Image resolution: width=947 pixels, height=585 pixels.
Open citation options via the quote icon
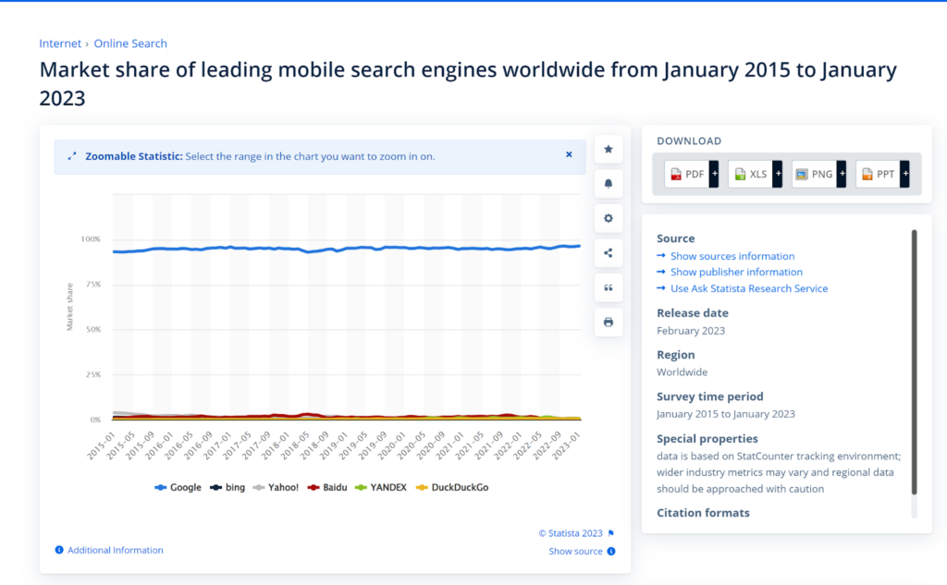608,287
